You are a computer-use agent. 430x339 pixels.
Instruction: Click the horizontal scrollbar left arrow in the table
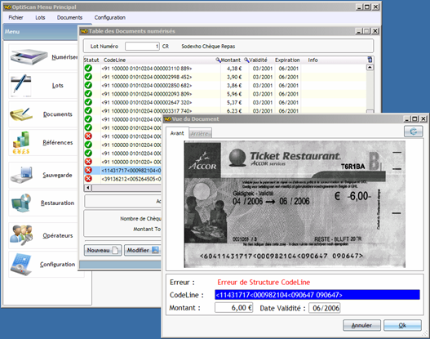tap(88, 188)
